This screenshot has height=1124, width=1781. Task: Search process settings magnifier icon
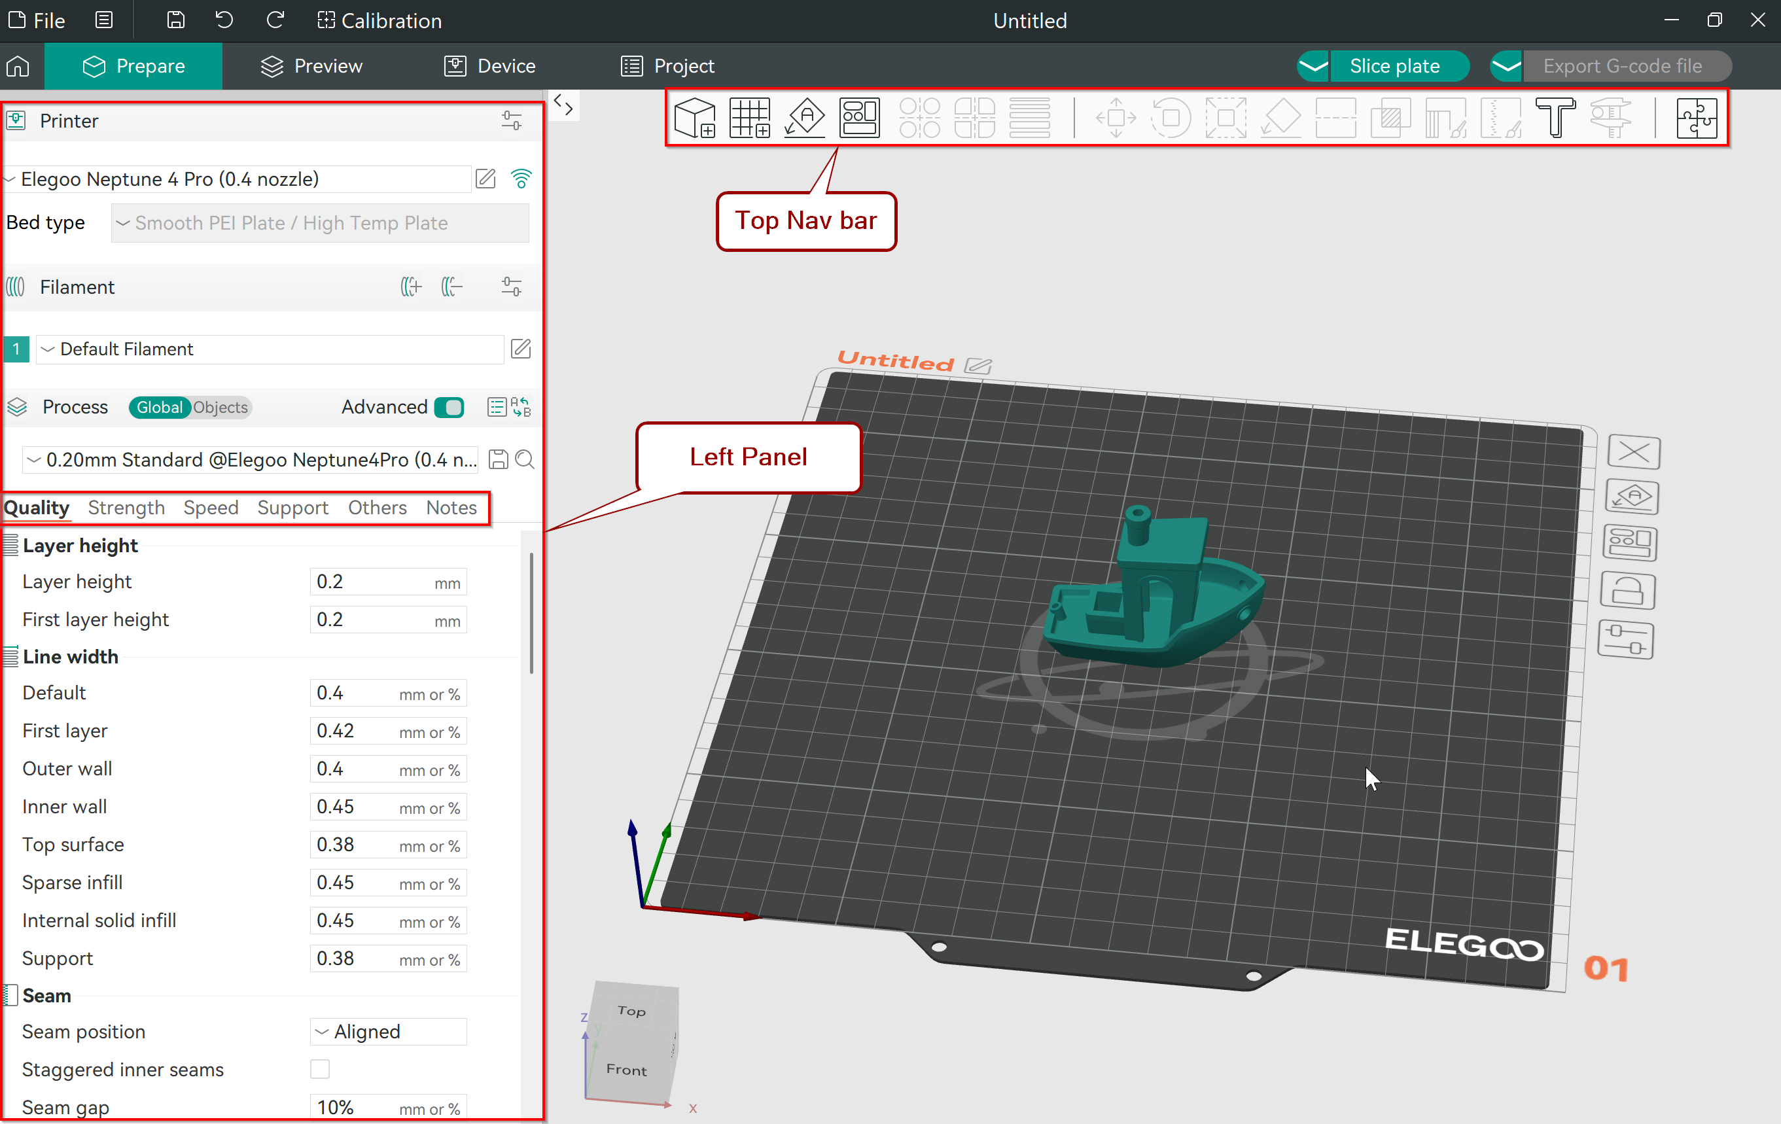524,459
